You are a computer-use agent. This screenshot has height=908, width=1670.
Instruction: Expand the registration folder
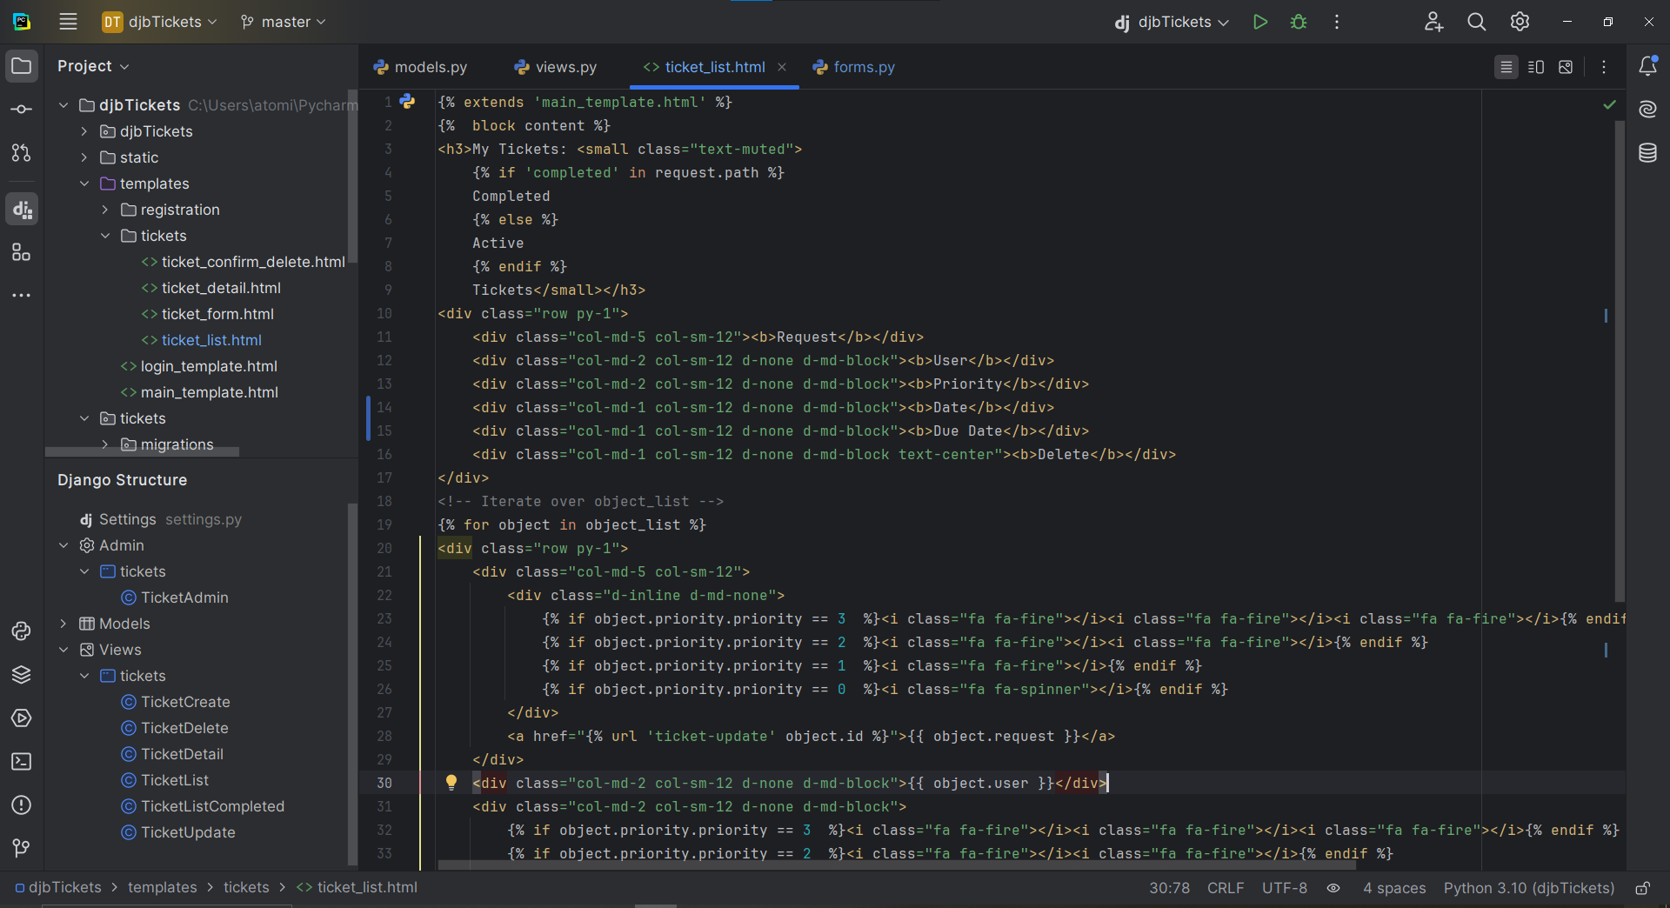coord(105,210)
